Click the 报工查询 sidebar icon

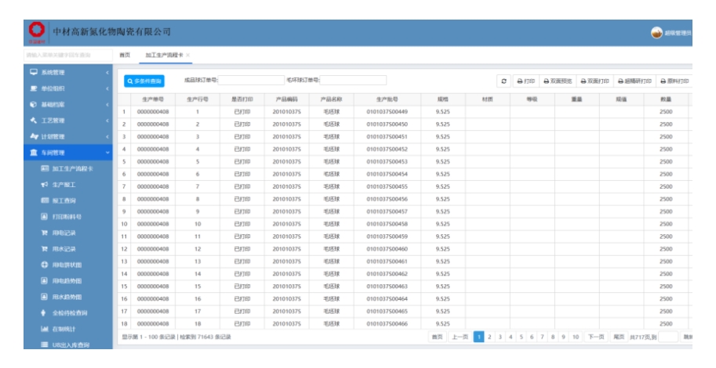tap(44, 200)
